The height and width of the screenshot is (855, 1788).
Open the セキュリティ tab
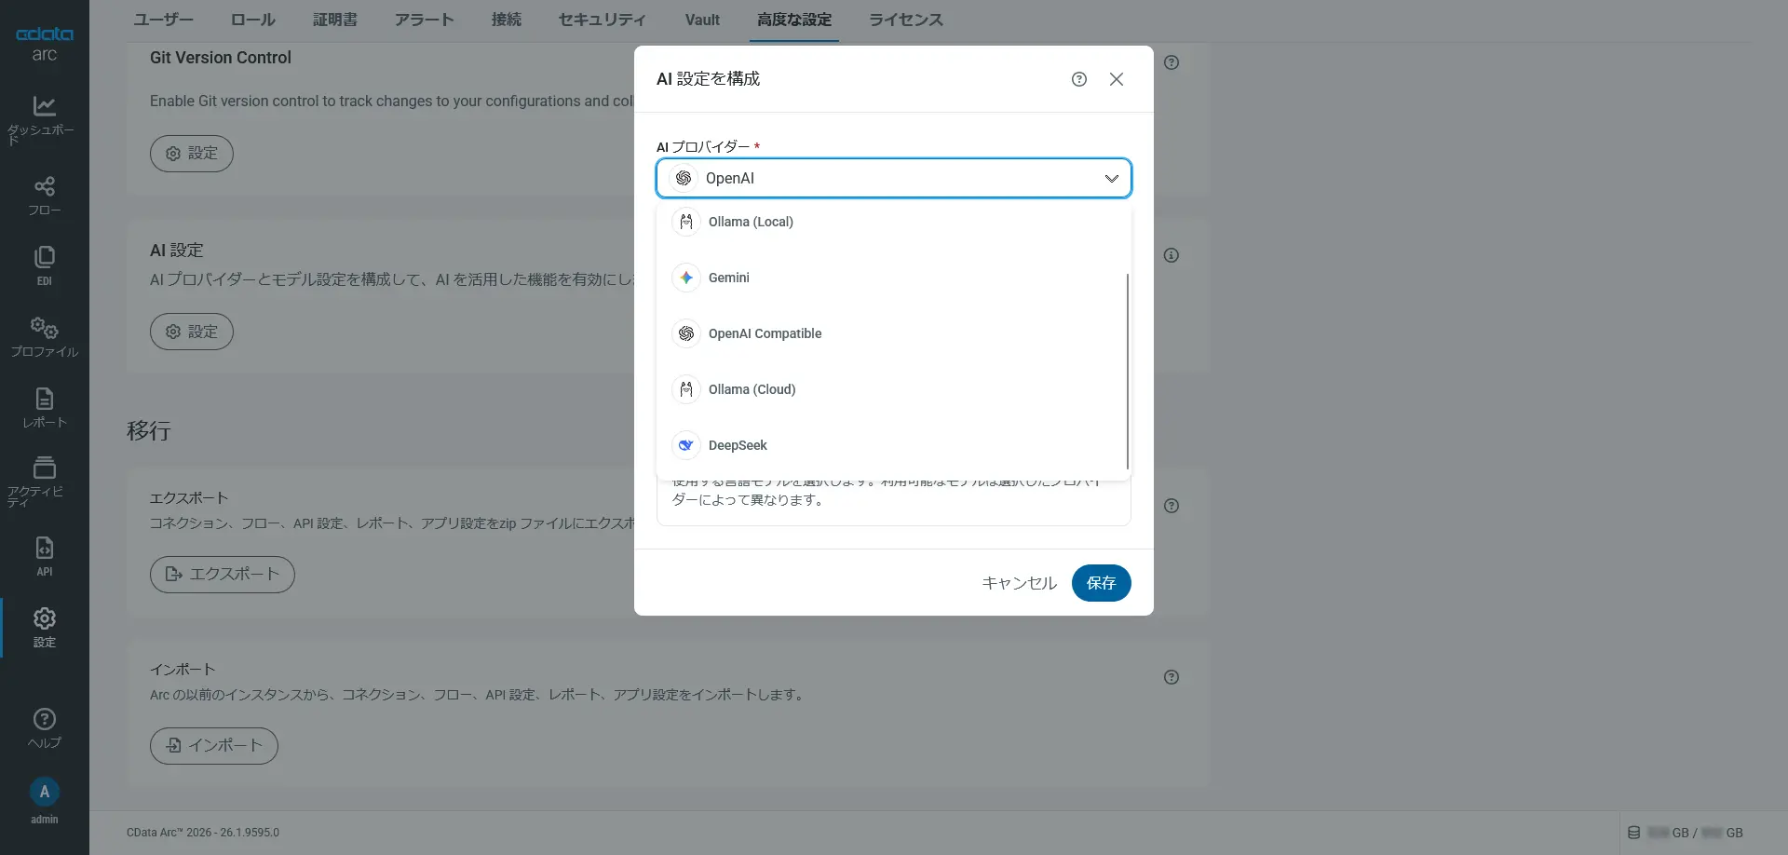tap(601, 20)
